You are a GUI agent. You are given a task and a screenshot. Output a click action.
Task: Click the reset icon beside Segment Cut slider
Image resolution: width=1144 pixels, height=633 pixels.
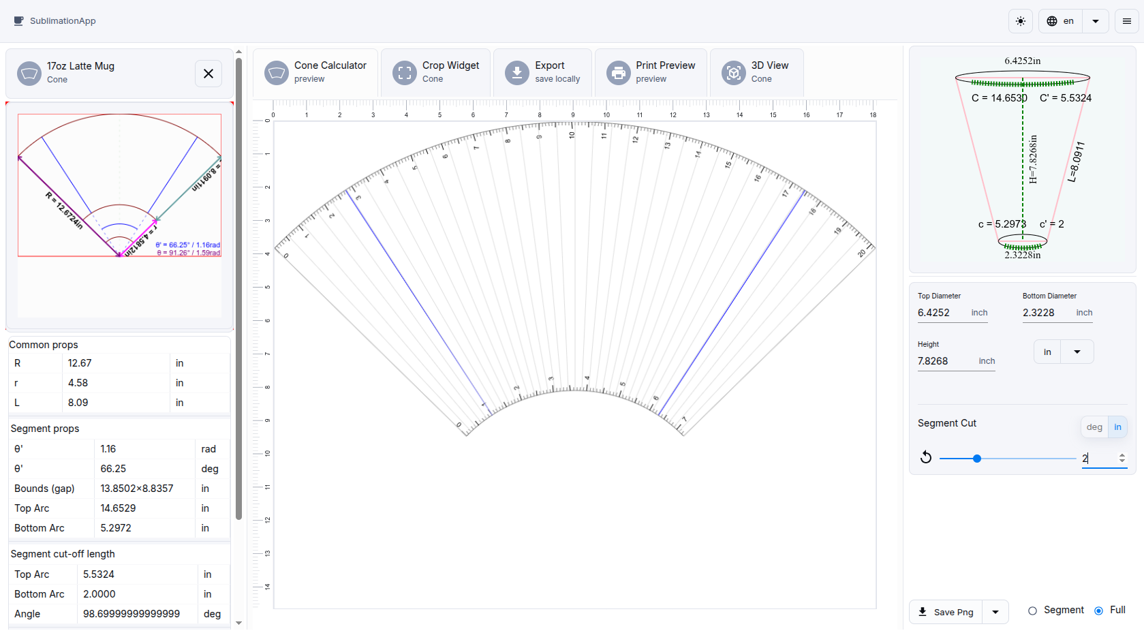925,457
